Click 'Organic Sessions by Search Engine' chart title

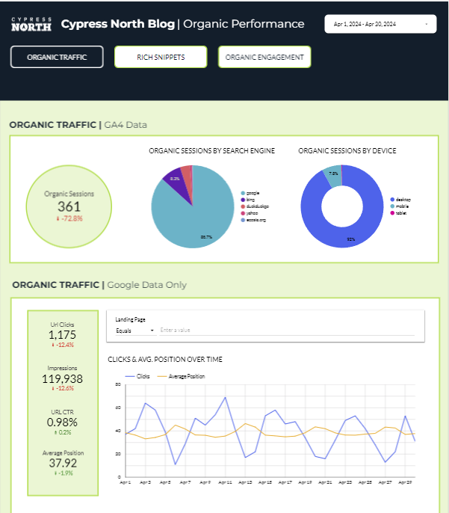(x=211, y=151)
